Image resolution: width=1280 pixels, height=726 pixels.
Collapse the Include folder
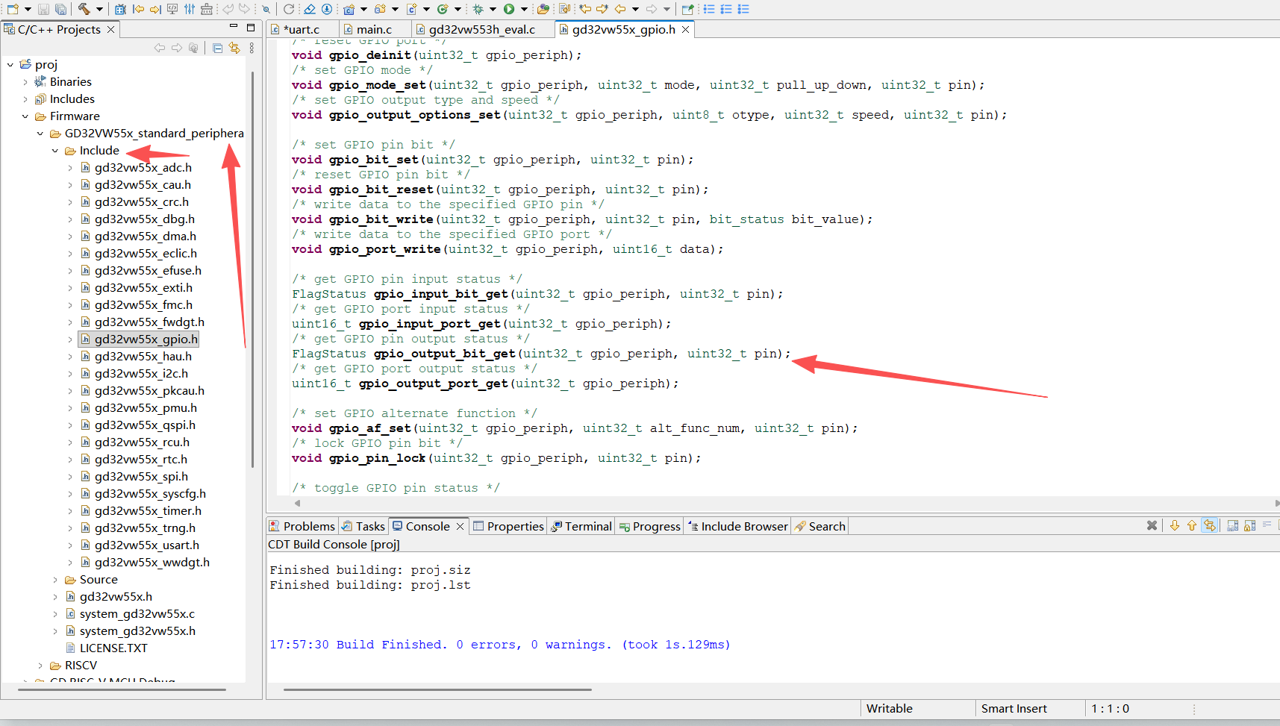coord(55,151)
